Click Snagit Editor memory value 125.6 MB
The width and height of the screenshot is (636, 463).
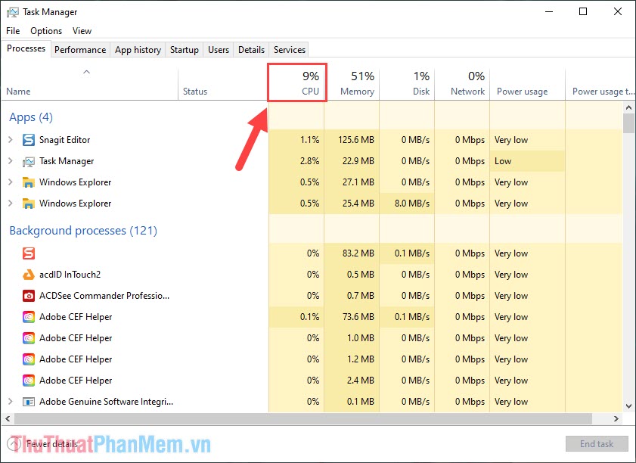click(356, 140)
